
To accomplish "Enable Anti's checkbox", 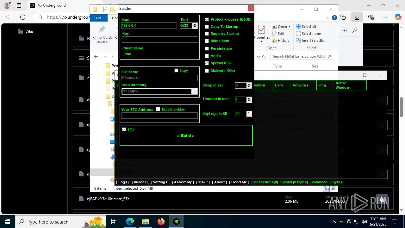I will click(x=207, y=56).
